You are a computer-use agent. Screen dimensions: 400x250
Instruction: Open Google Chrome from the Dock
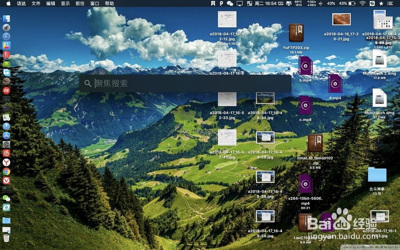[x=6, y=171]
